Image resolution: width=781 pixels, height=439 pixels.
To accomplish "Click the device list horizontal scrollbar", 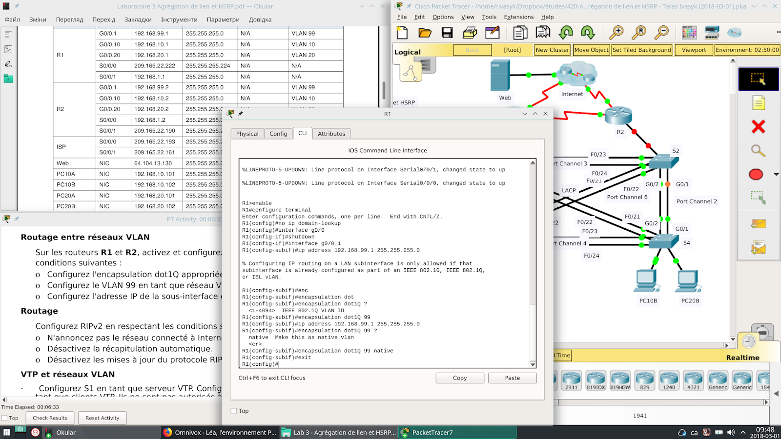I will [661, 402].
